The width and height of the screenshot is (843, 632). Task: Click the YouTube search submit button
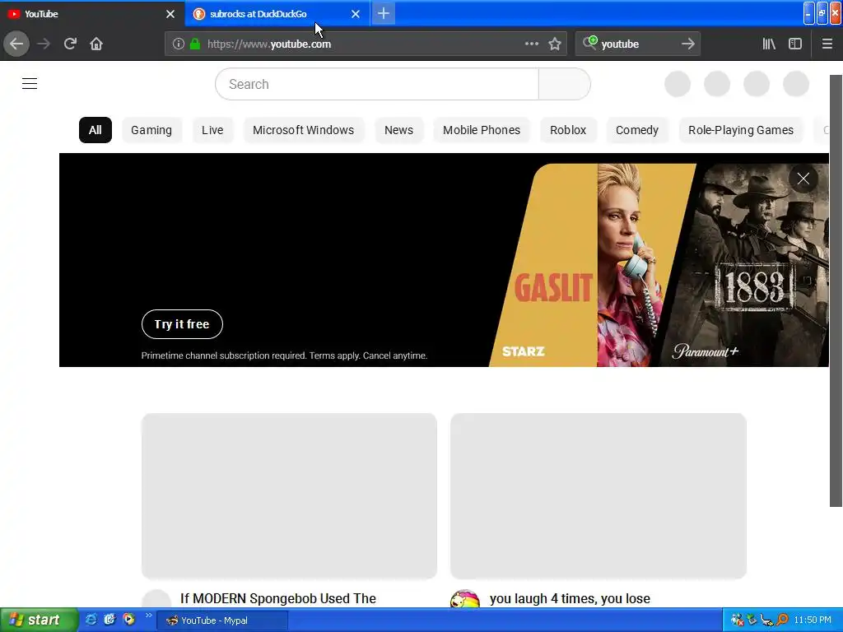565,84
